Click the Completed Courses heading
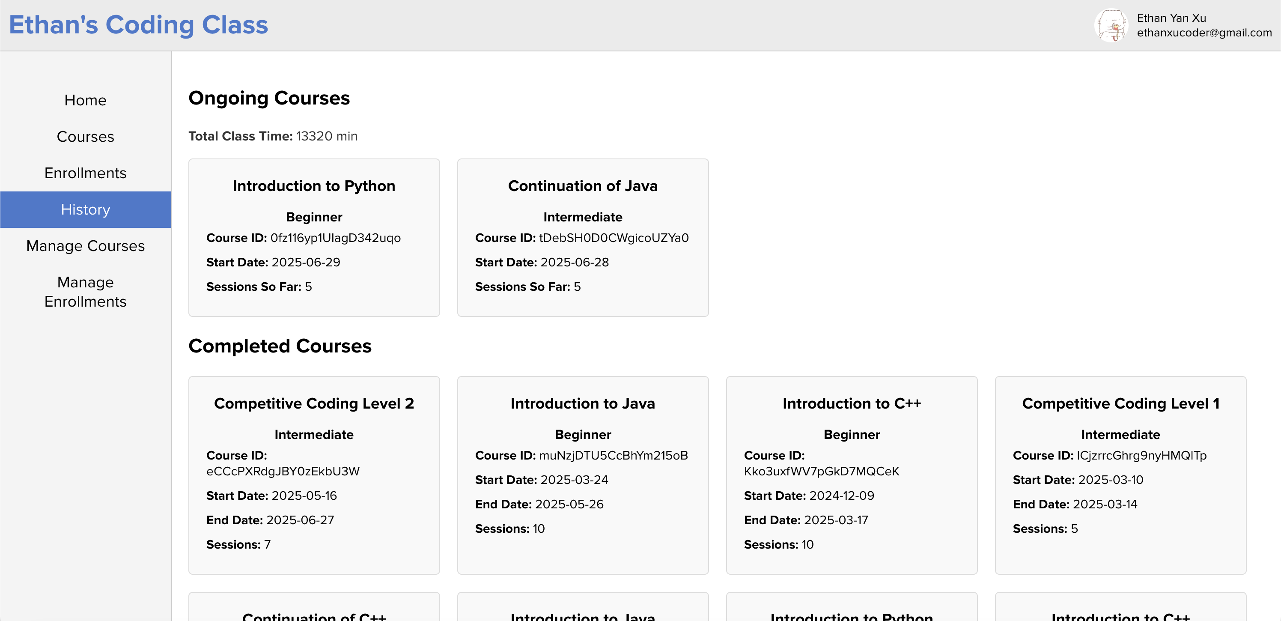This screenshot has height=621, width=1281. (280, 346)
